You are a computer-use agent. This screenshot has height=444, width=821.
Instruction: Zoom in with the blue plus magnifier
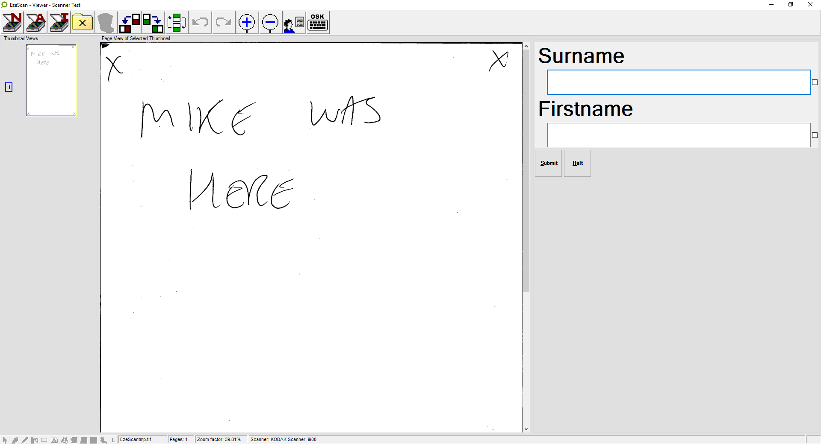pos(247,23)
